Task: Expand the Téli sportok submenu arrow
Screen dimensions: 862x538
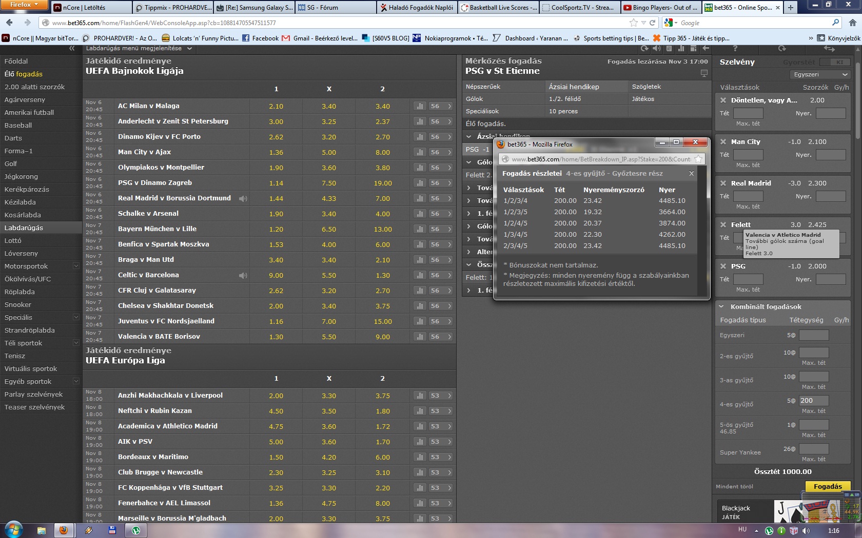Action: 76,343
